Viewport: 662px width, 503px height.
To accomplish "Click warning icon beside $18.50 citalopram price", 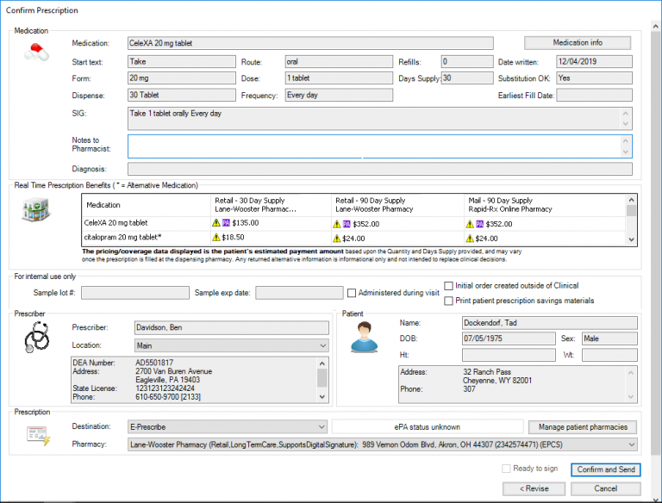I will click(x=216, y=239).
